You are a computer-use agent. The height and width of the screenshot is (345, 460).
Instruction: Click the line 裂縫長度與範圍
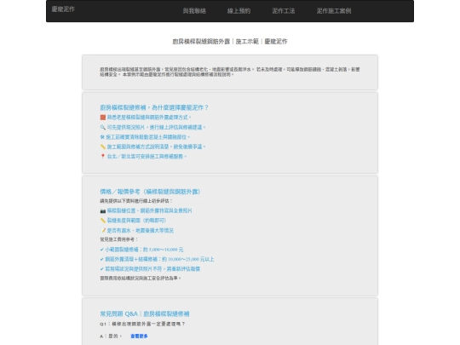point(136,221)
